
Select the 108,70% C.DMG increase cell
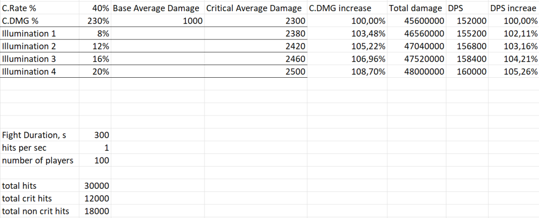368,71
